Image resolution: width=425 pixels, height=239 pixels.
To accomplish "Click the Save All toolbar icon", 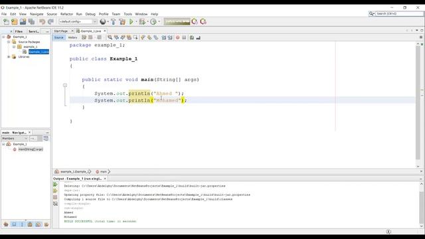I will (31, 22).
